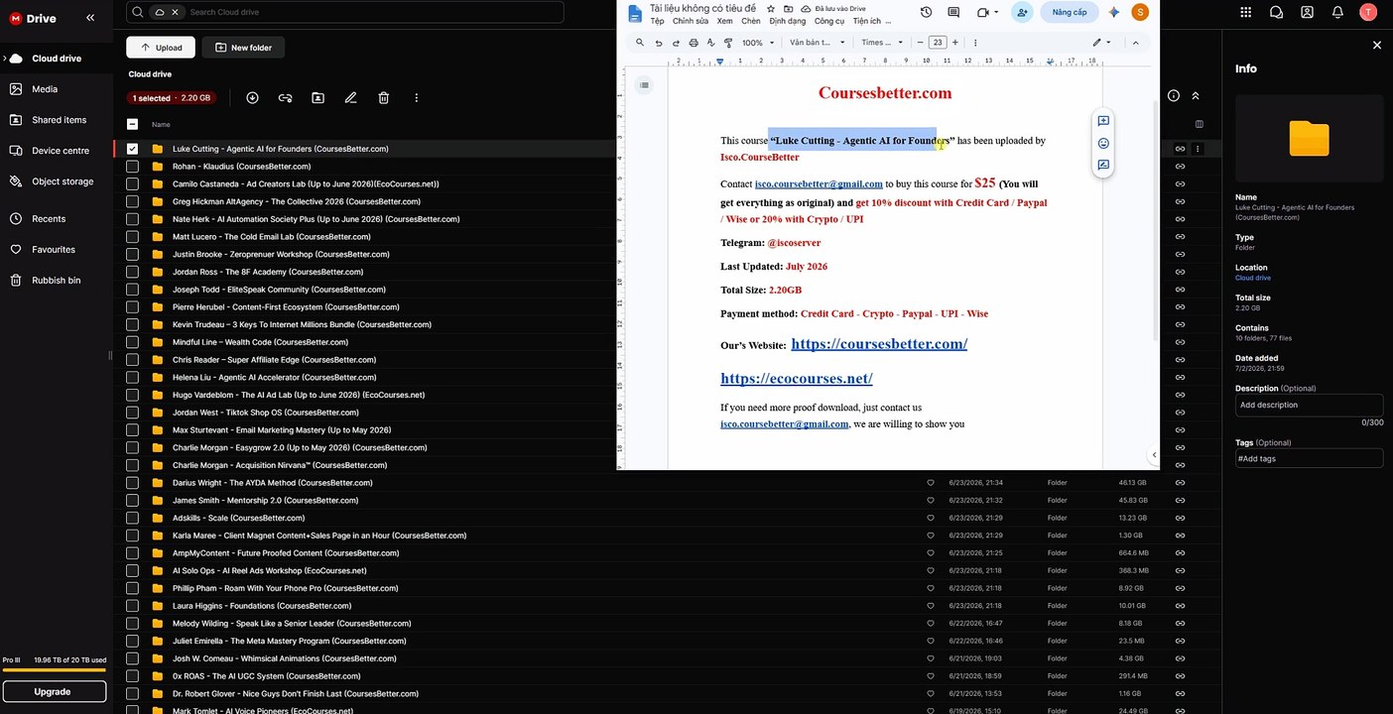Viewport: 1393px width, 714px height.
Task: Redo the last edit in Docs
Action: coord(676,43)
